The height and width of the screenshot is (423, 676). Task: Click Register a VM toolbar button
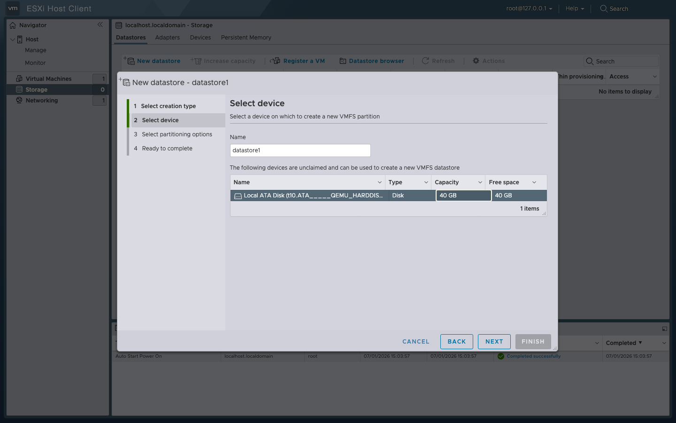coord(298,61)
